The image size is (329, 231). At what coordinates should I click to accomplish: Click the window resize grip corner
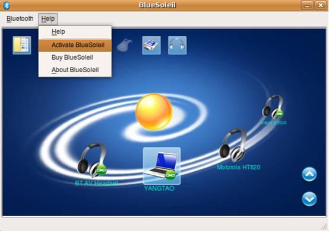tap(324, 227)
